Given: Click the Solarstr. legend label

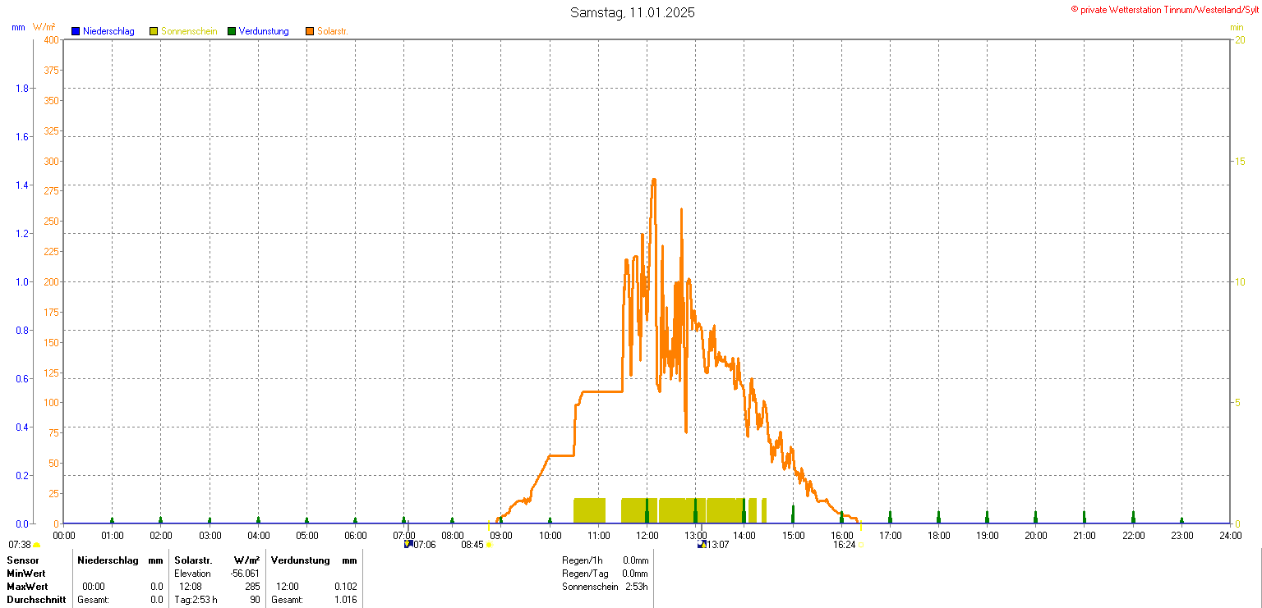Looking at the screenshot, I should pyautogui.click(x=333, y=31).
